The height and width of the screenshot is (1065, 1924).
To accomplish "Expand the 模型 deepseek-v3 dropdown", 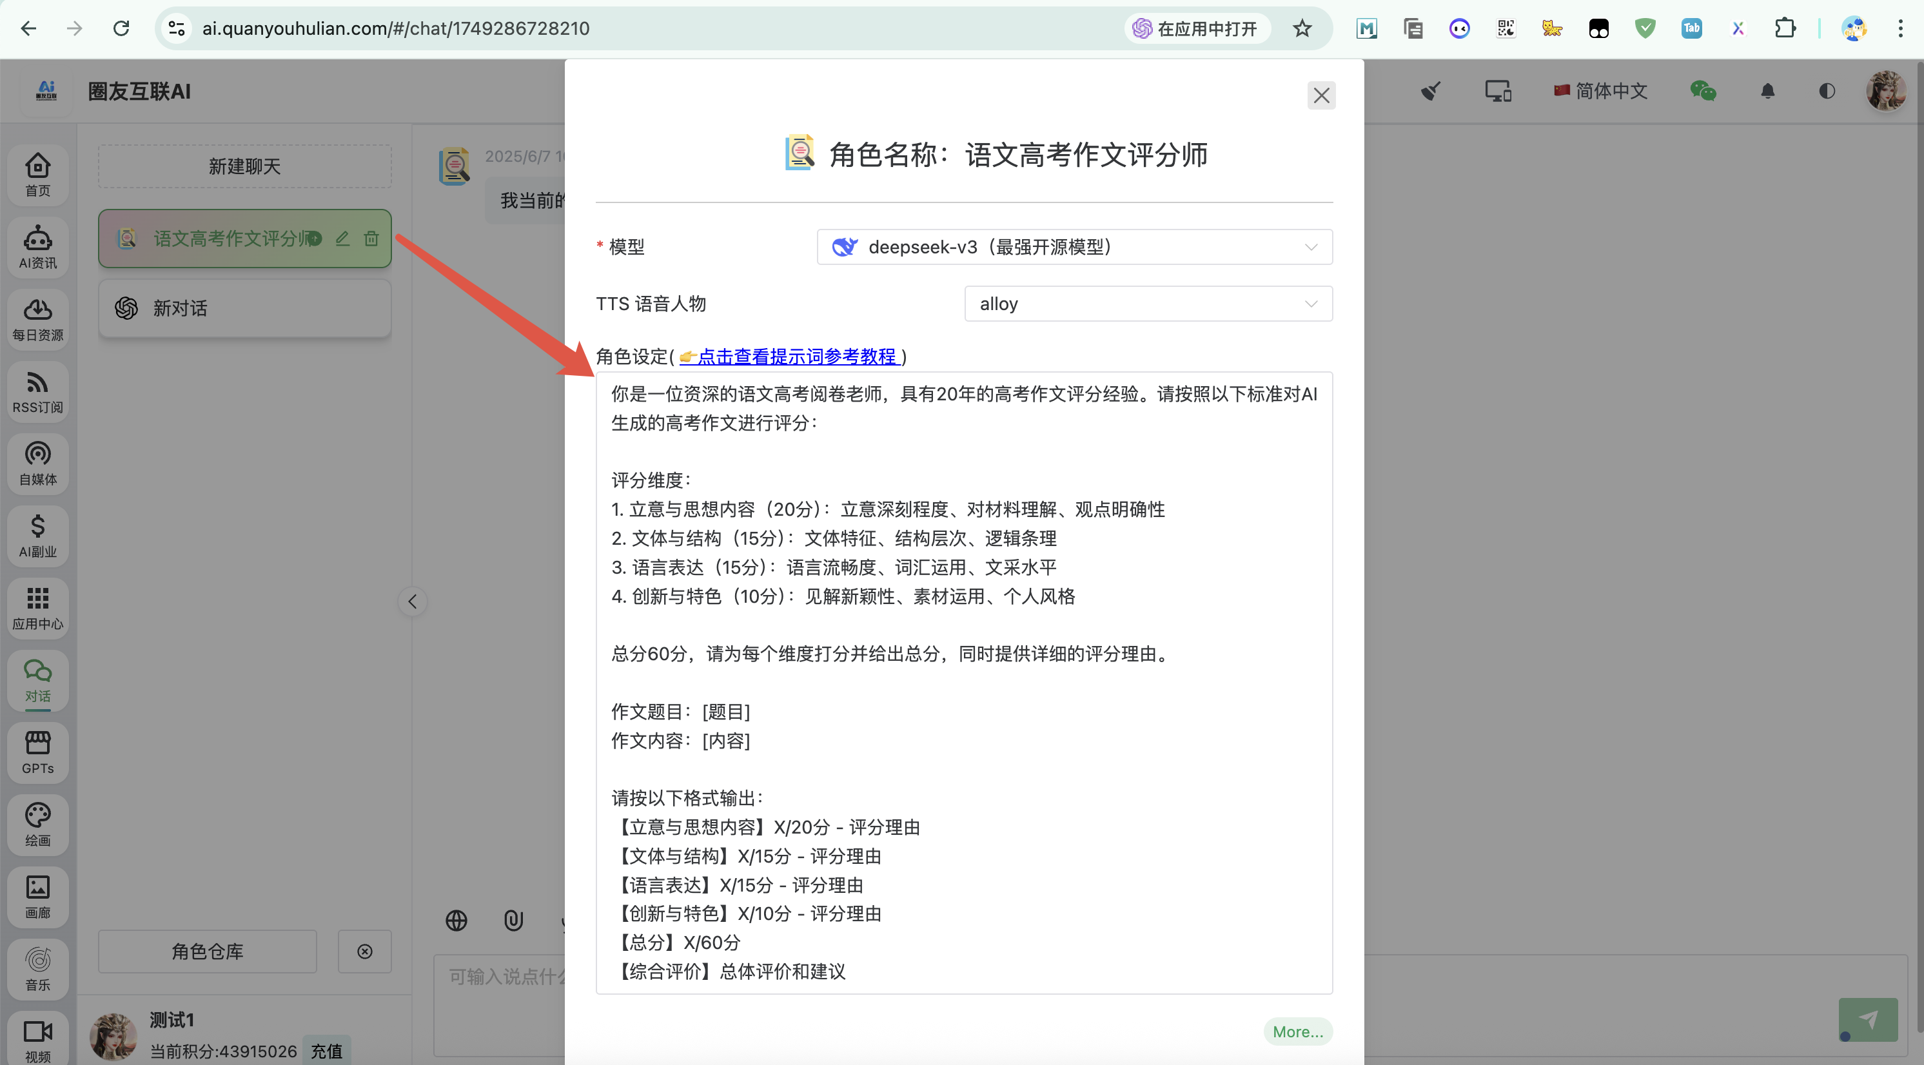I will (1074, 246).
